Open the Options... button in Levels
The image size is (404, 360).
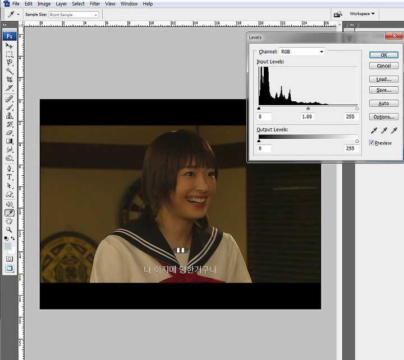click(384, 117)
